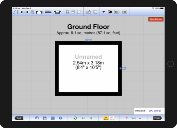177x128 pixels.
Task: Open the FIRE tools button
Action: point(124,12)
